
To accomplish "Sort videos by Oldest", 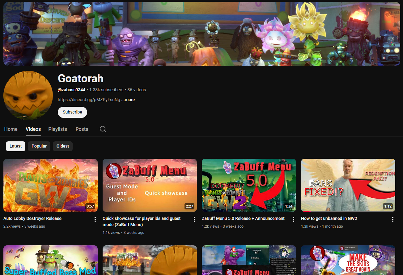I will tap(63, 146).
